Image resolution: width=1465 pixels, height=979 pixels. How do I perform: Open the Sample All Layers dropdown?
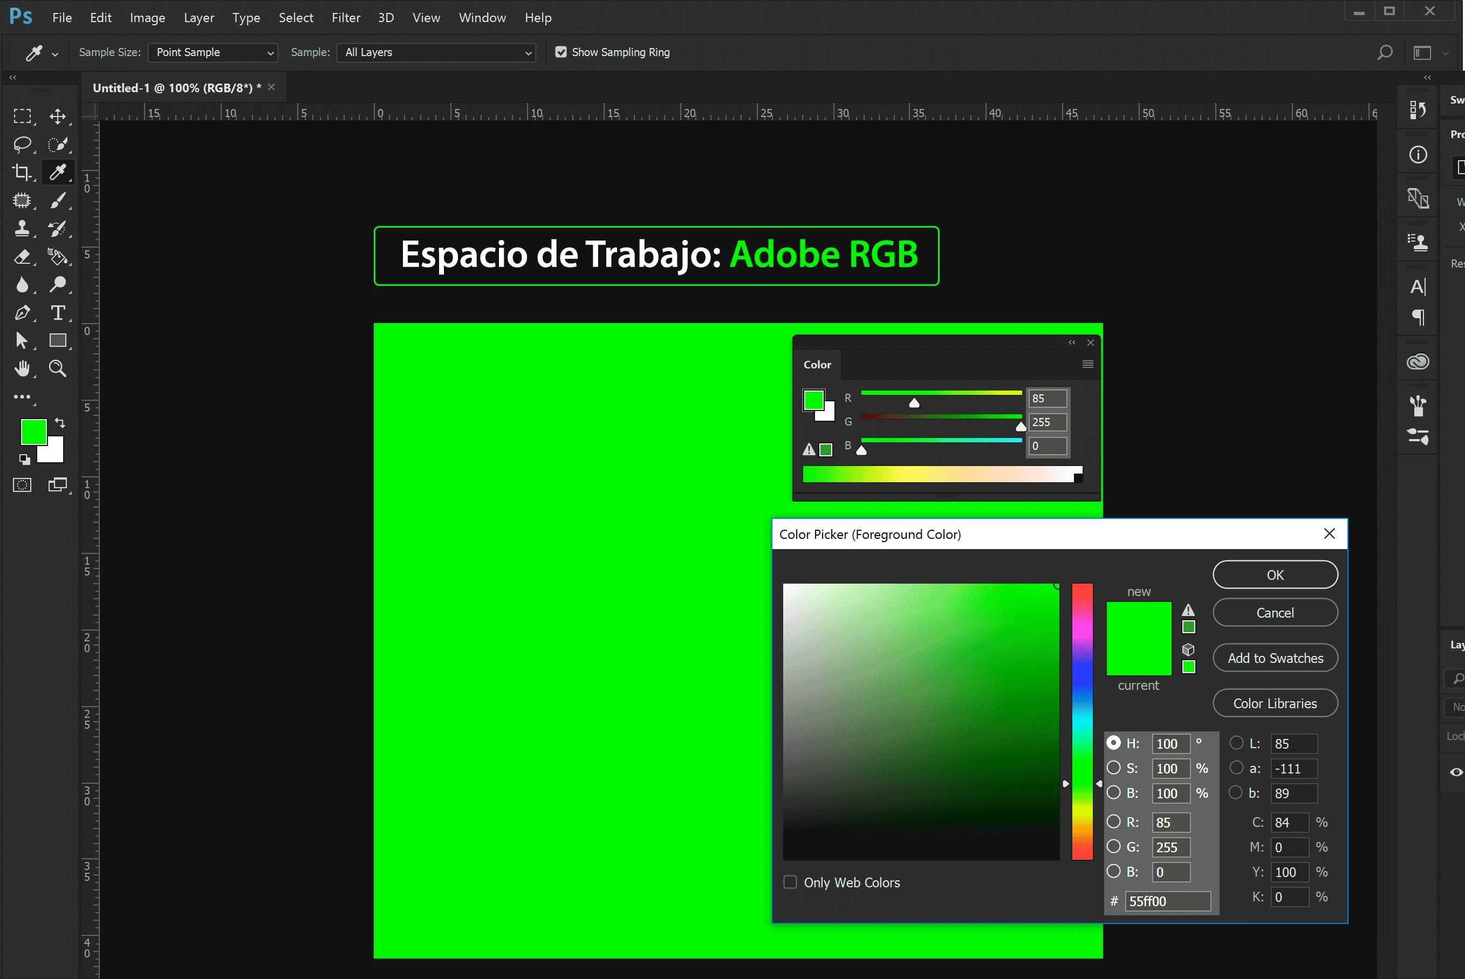[436, 52]
